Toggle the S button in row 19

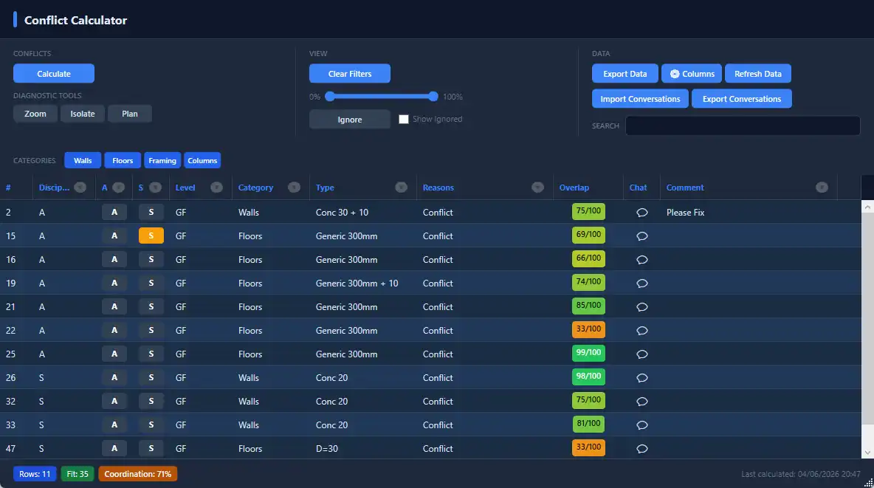(151, 283)
